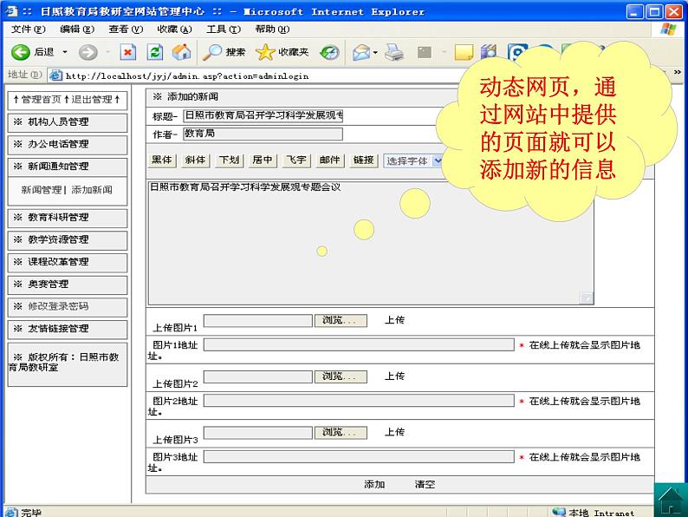This screenshot has height=517, width=688.
Task: Expand the 选择字体 font dropdown
Action: [x=437, y=160]
